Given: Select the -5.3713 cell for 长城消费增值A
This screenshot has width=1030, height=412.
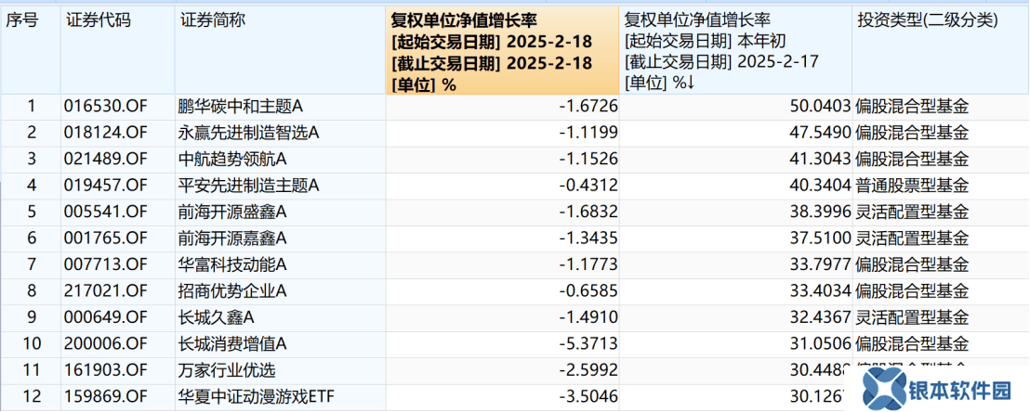Looking at the screenshot, I should click(x=588, y=344).
